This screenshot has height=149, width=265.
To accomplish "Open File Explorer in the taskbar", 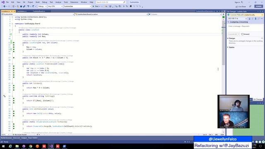I will [17, 146].
